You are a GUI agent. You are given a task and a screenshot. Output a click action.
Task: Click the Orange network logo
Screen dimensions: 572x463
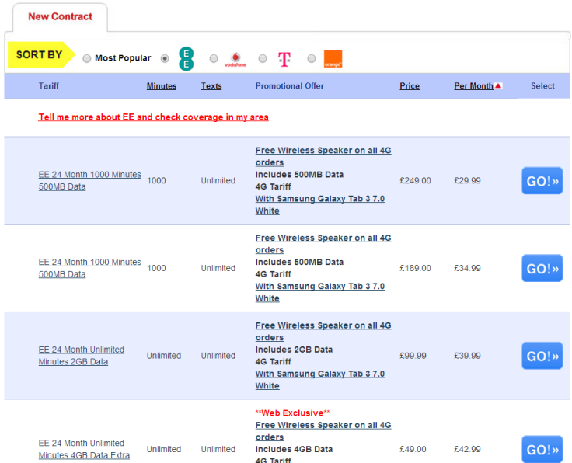(x=333, y=59)
